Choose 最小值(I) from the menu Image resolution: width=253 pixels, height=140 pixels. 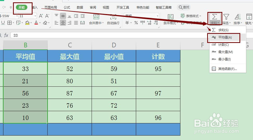pos(227,59)
